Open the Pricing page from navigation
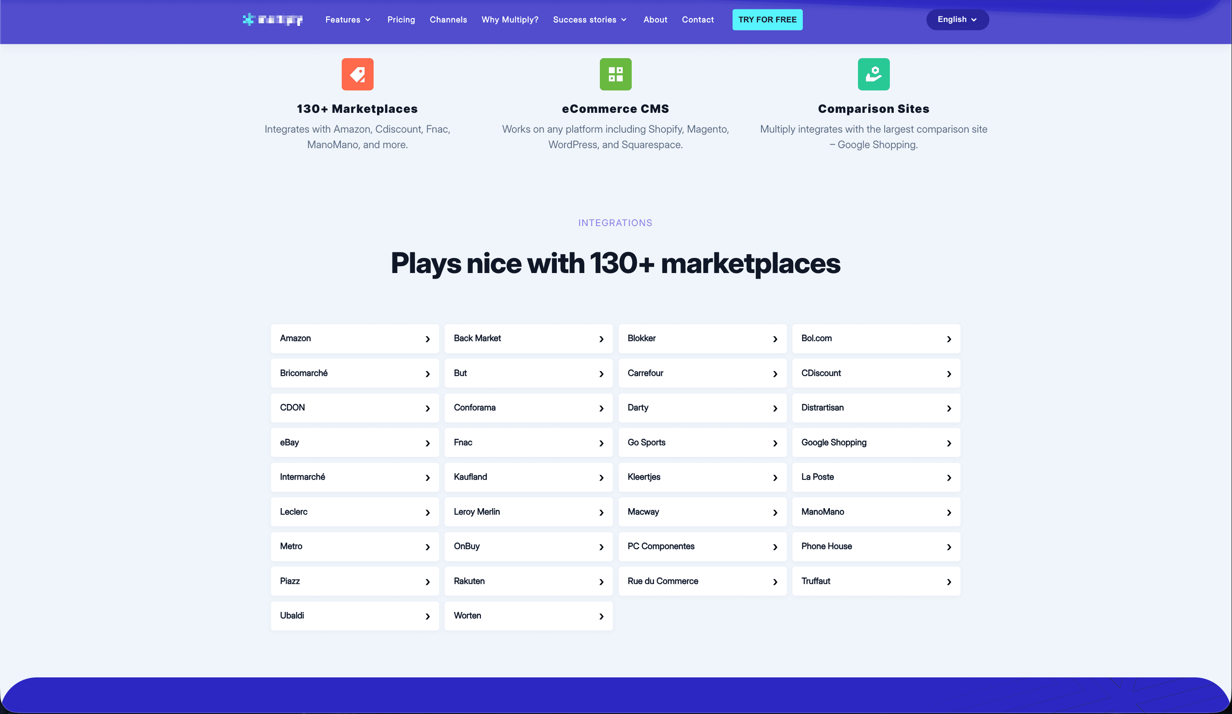 (x=401, y=19)
